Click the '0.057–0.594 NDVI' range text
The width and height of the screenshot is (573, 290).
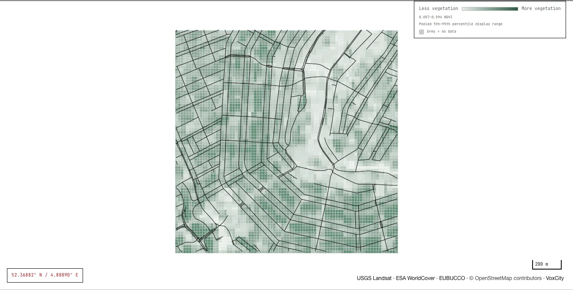coord(436,17)
